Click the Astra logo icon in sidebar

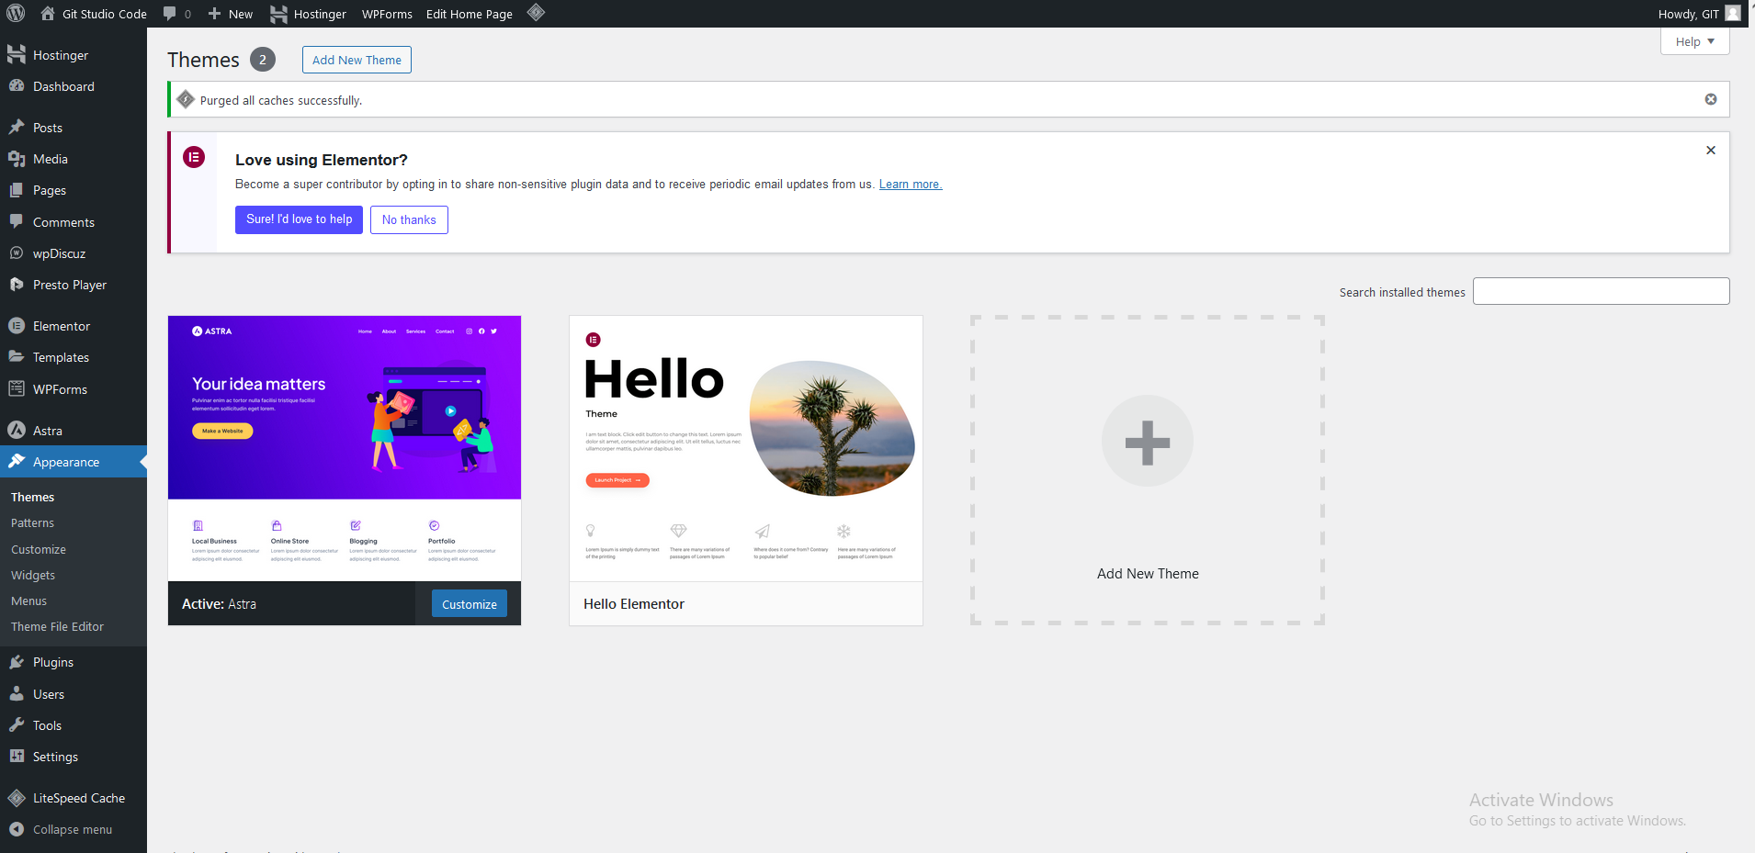pyautogui.click(x=17, y=430)
